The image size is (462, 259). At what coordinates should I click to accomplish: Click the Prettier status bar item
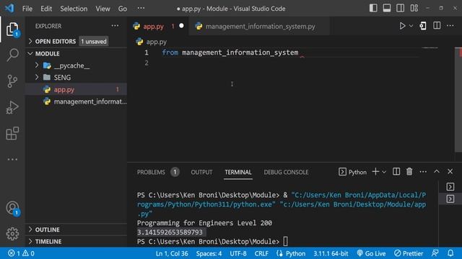[x=409, y=253]
